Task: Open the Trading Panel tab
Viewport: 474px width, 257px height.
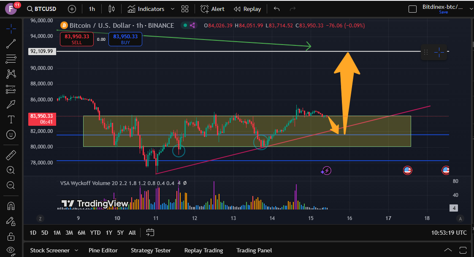Action: [254, 250]
